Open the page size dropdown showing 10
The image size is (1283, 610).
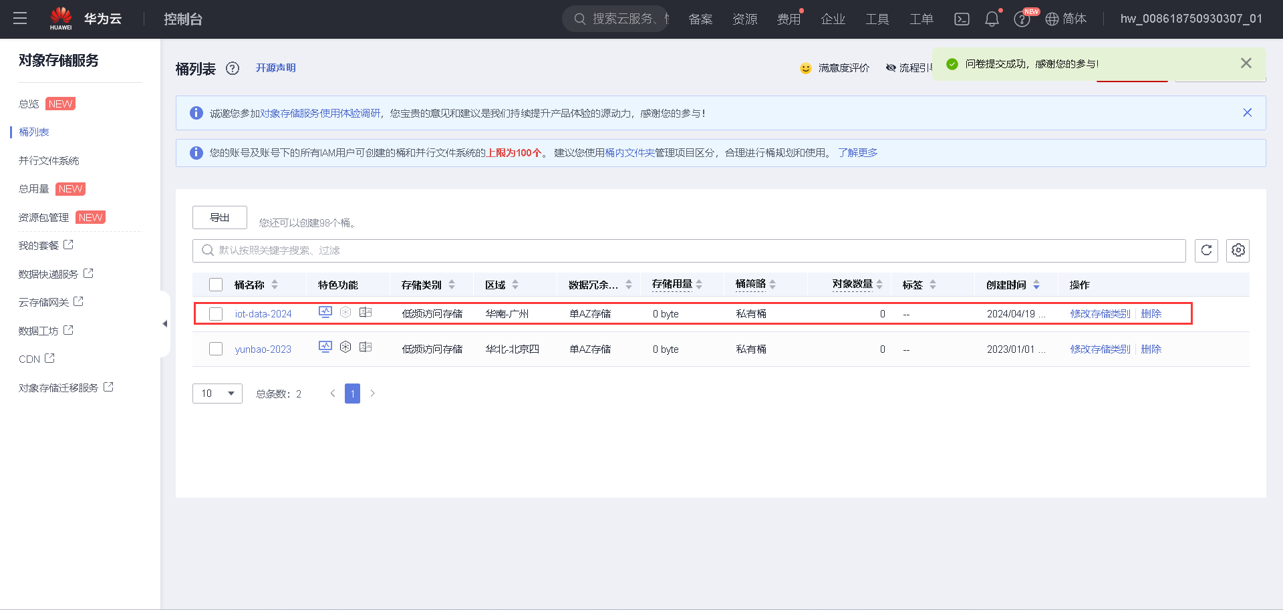[217, 394]
